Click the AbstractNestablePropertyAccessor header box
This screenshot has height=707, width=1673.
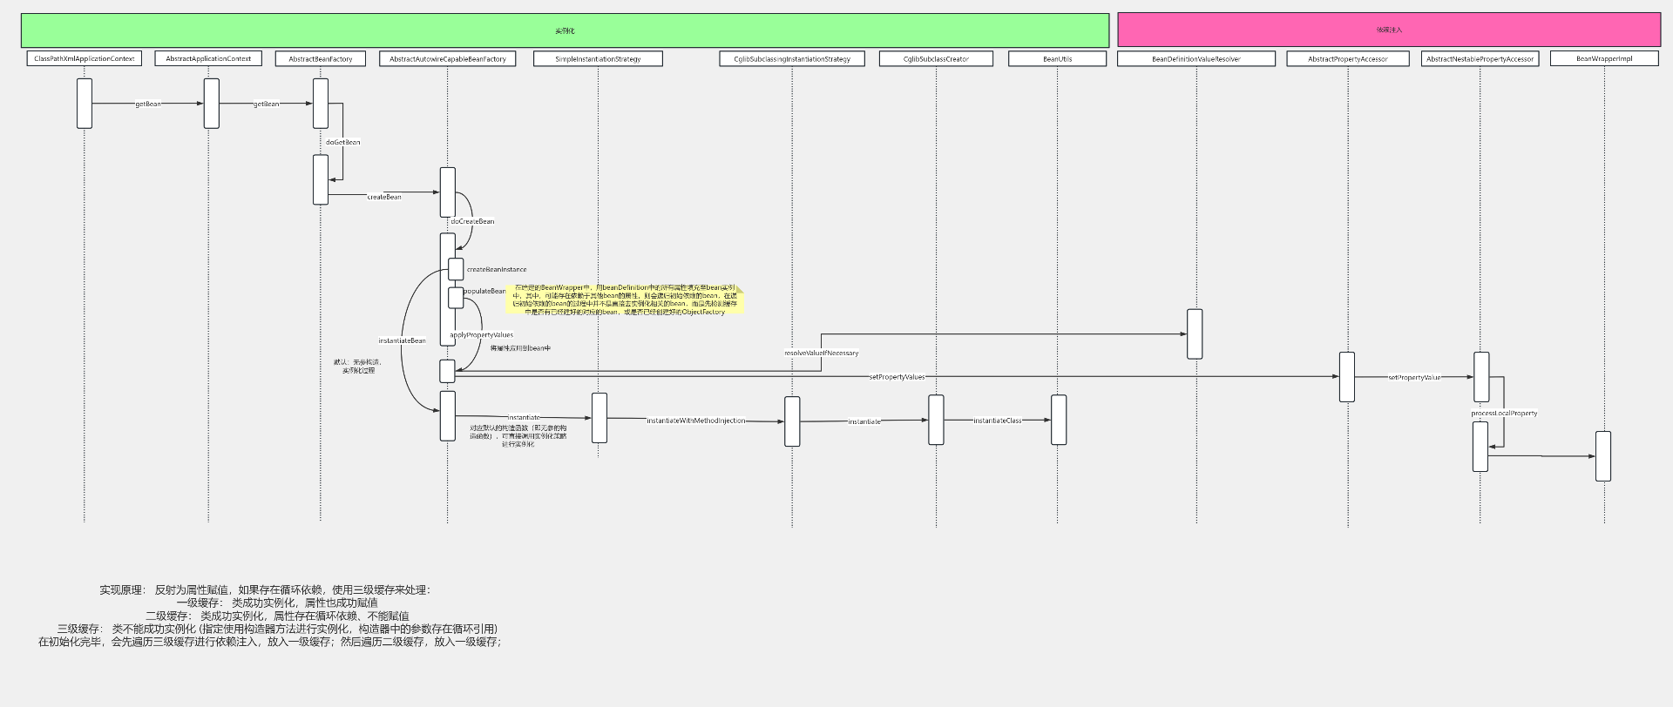pyautogui.click(x=1480, y=59)
